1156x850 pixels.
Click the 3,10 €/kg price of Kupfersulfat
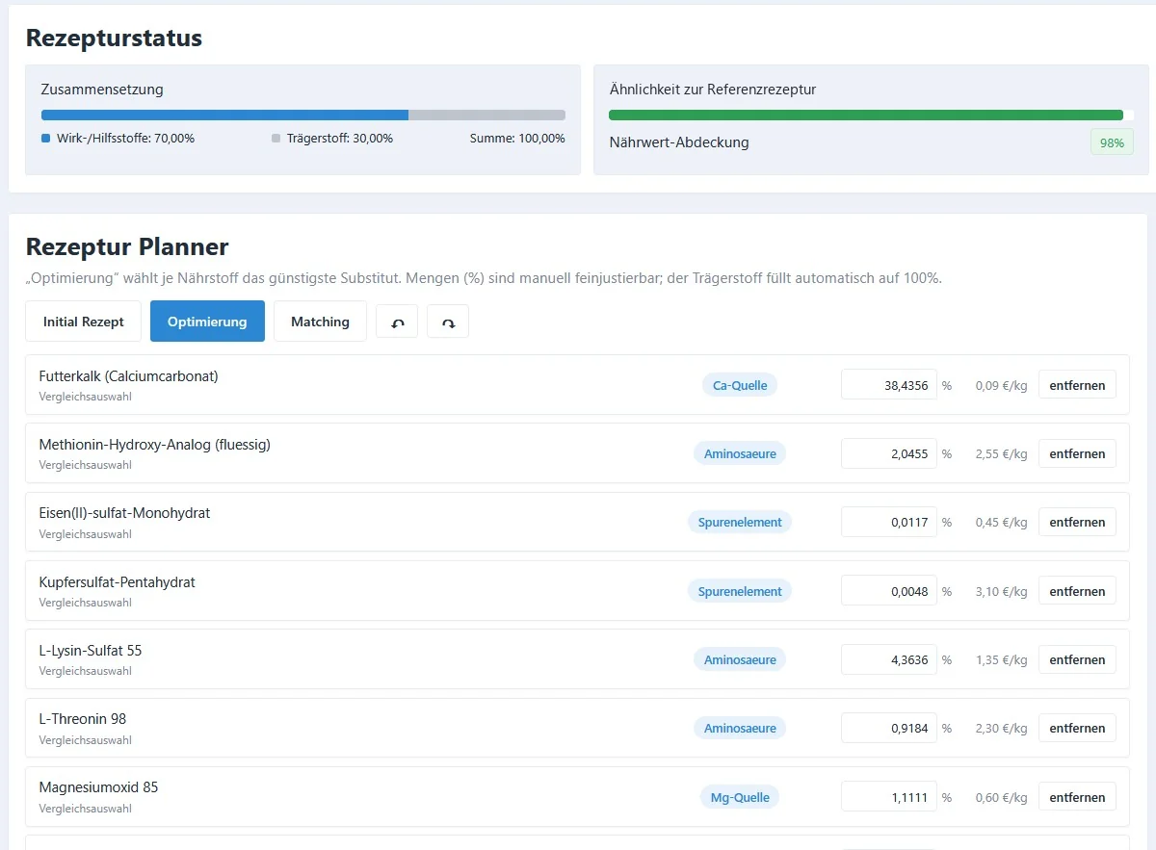point(1001,591)
